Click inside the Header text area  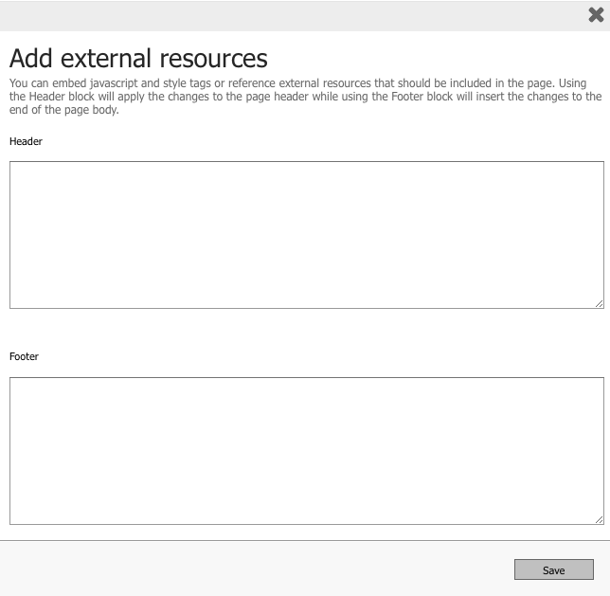[x=306, y=234]
